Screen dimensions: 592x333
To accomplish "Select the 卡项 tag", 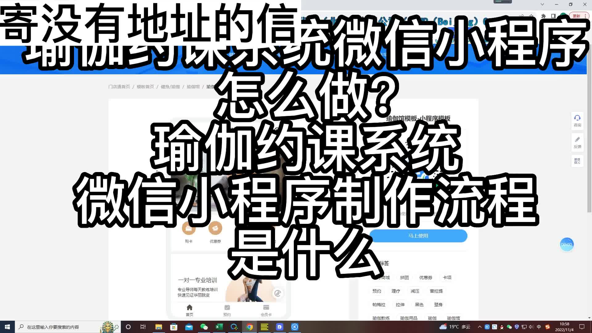I will (447, 277).
